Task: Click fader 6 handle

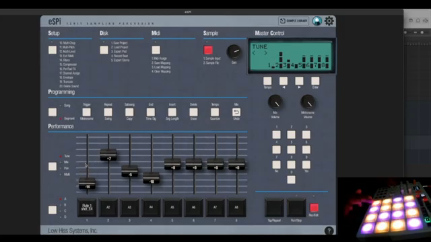Action: (194, 164)
